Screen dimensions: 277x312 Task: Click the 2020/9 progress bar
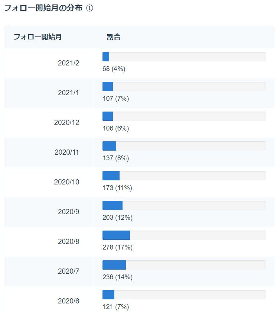pyautogui.click(x=184, y=206)
